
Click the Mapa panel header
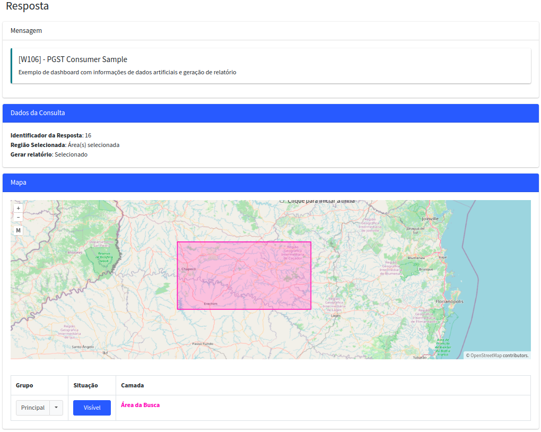(x=18, y=183)
